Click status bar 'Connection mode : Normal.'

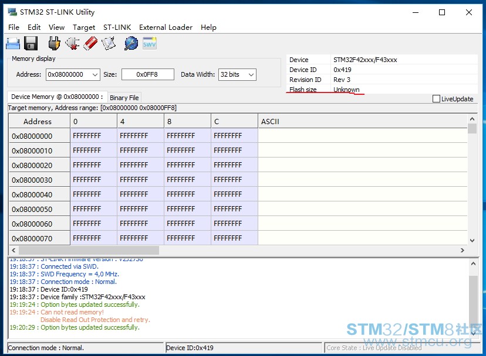(46, 348)
